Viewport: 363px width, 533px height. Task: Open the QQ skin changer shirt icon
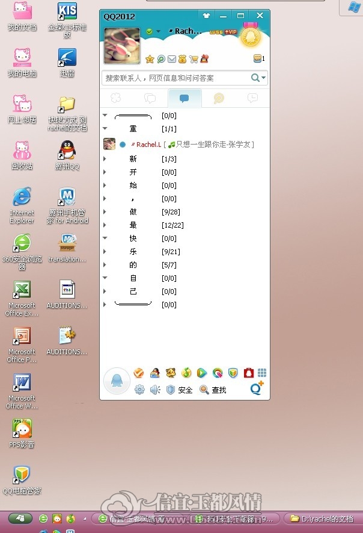[206, 16]
